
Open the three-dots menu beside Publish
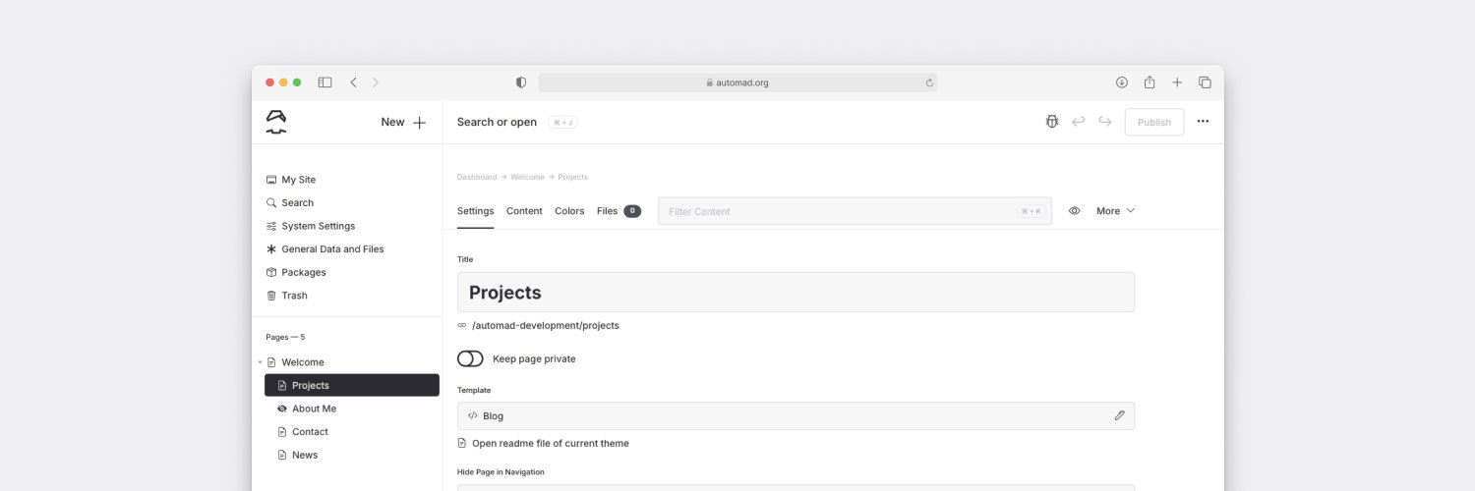[x=1203, y=122]
